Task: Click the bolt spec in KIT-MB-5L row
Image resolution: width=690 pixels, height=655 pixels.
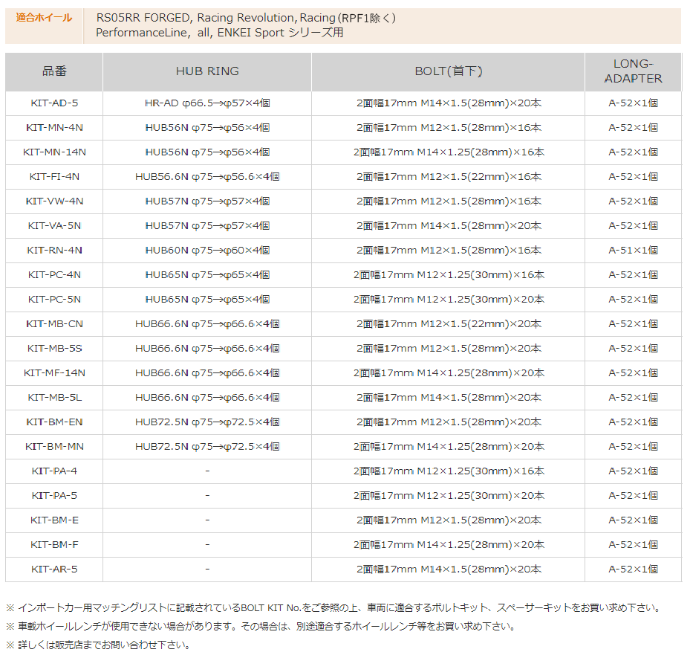Action: click(x=449, y=398)
